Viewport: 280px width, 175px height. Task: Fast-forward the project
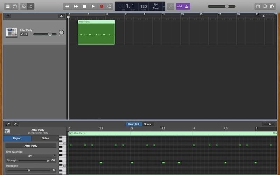coord(76,6)
